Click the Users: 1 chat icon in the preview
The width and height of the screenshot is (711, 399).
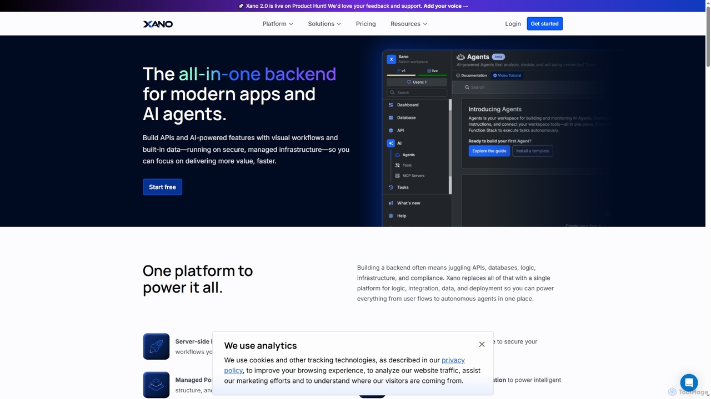point(409,82)
